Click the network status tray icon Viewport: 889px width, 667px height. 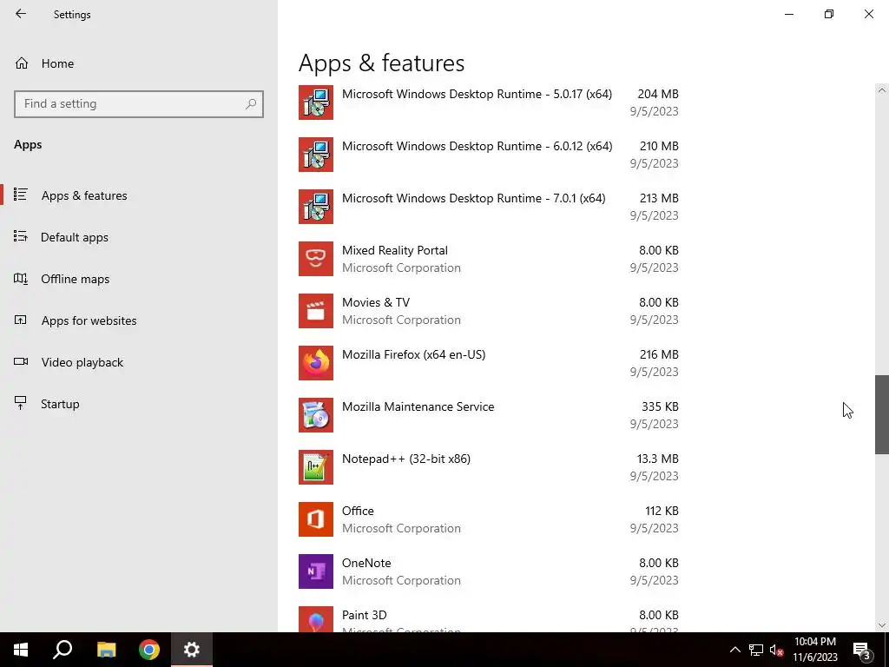point(756,650)
